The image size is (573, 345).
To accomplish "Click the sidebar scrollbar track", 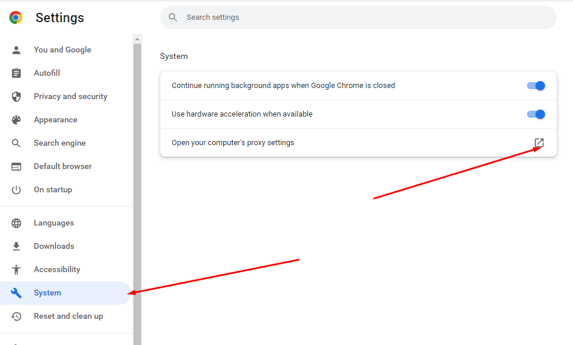I will (138, 194).
